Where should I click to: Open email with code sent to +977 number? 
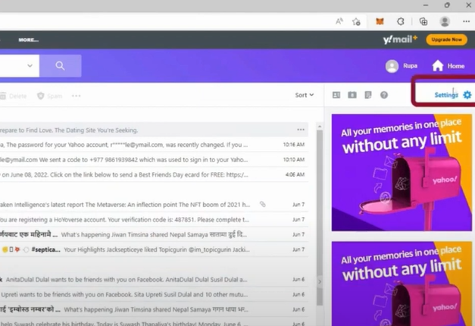click(x=155, y=159)
